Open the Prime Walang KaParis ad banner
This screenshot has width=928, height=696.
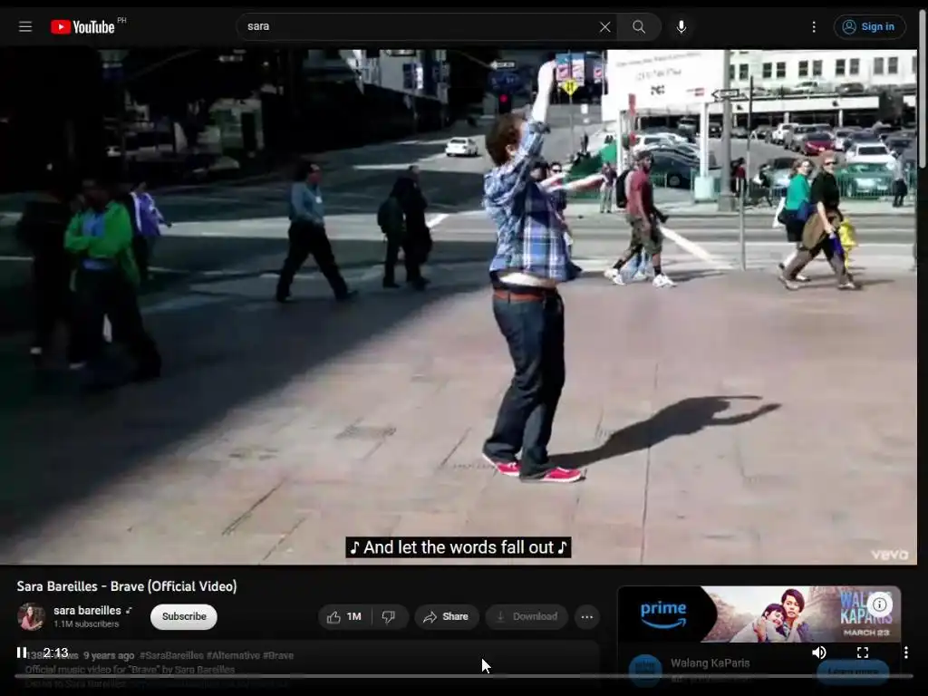pyautogui.click(x=759, y=614)
